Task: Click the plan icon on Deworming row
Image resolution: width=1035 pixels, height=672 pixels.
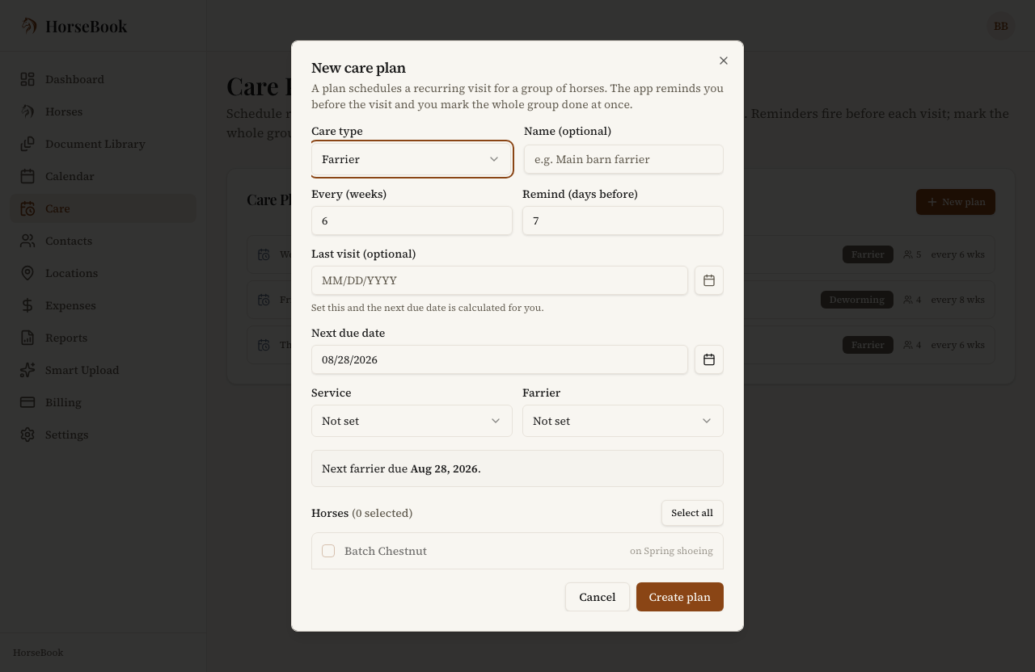Action: pyautogui.click(x=264, y=300)
